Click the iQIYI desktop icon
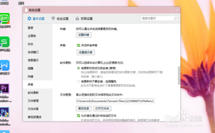The image size is (215, 133). coord(5,18)
